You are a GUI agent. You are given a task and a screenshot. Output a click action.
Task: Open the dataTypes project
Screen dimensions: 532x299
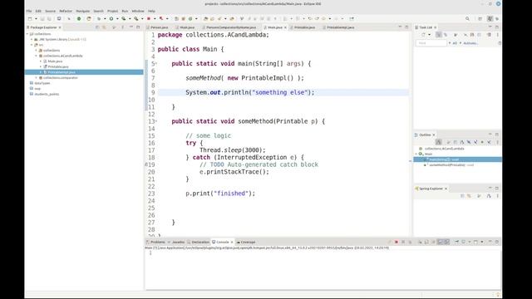[x=42, y=83]
